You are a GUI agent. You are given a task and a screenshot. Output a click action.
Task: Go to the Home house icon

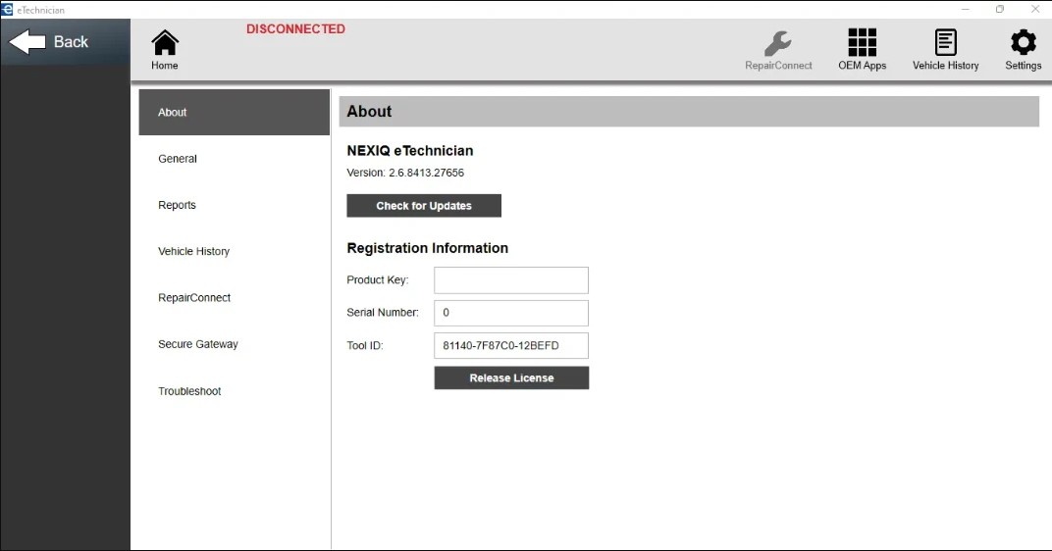click(x=165, y=43)
